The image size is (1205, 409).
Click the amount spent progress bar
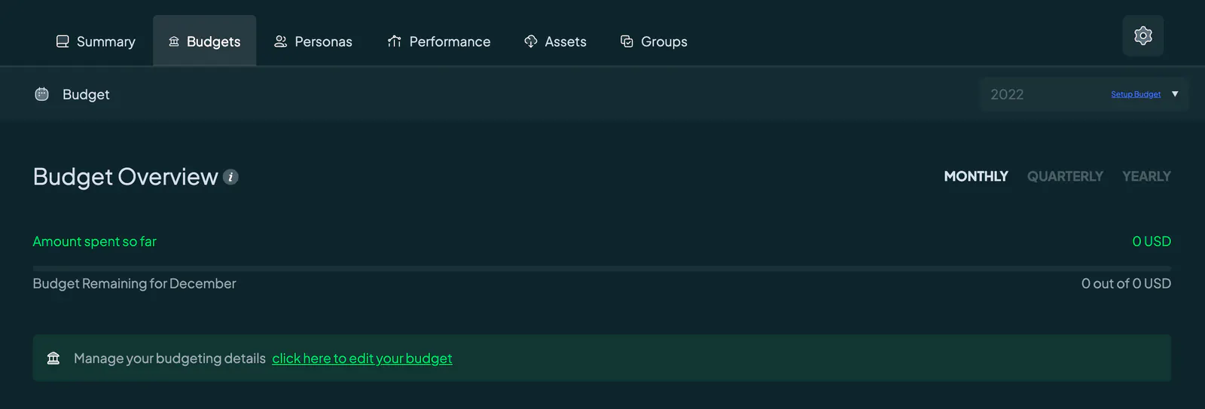click(602, 268)
